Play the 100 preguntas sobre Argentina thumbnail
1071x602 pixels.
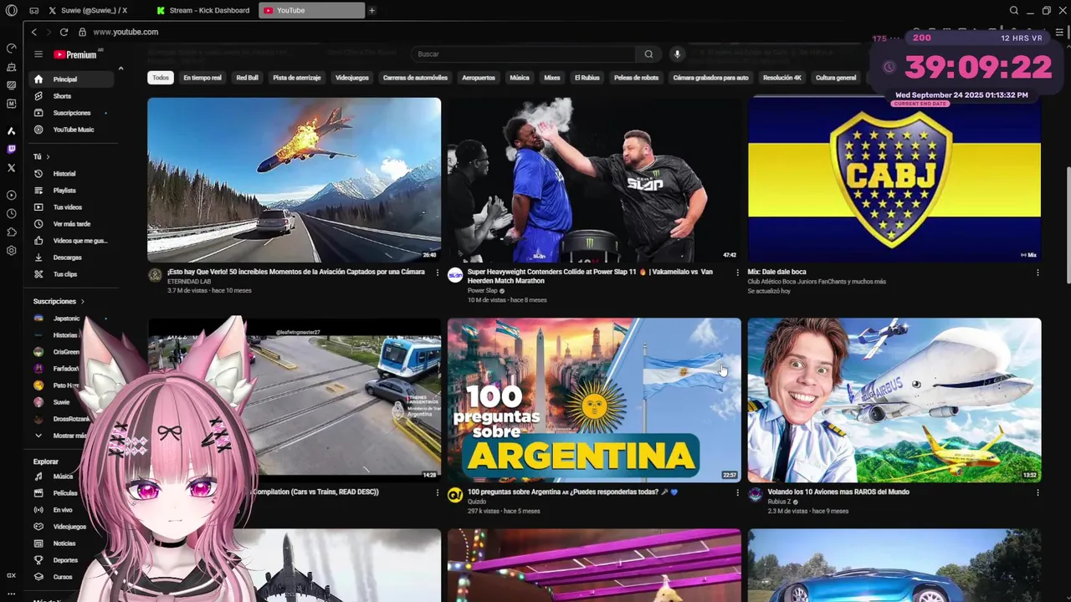(594, 400)
